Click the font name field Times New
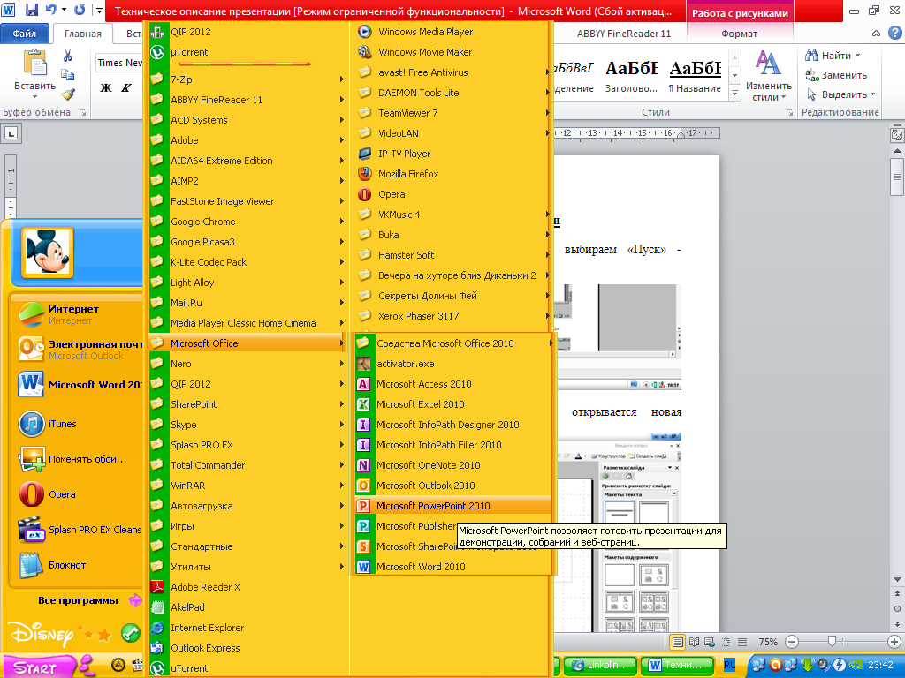The image size is (905, 678). click(119, 63)
